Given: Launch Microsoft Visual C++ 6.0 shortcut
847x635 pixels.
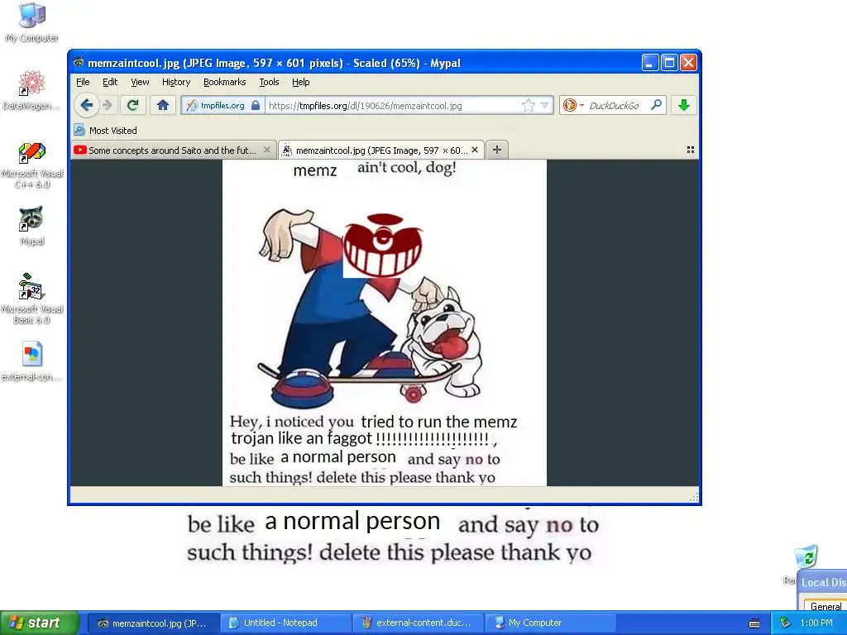Looking at the screenshot, I should click(x=32, y=165).
